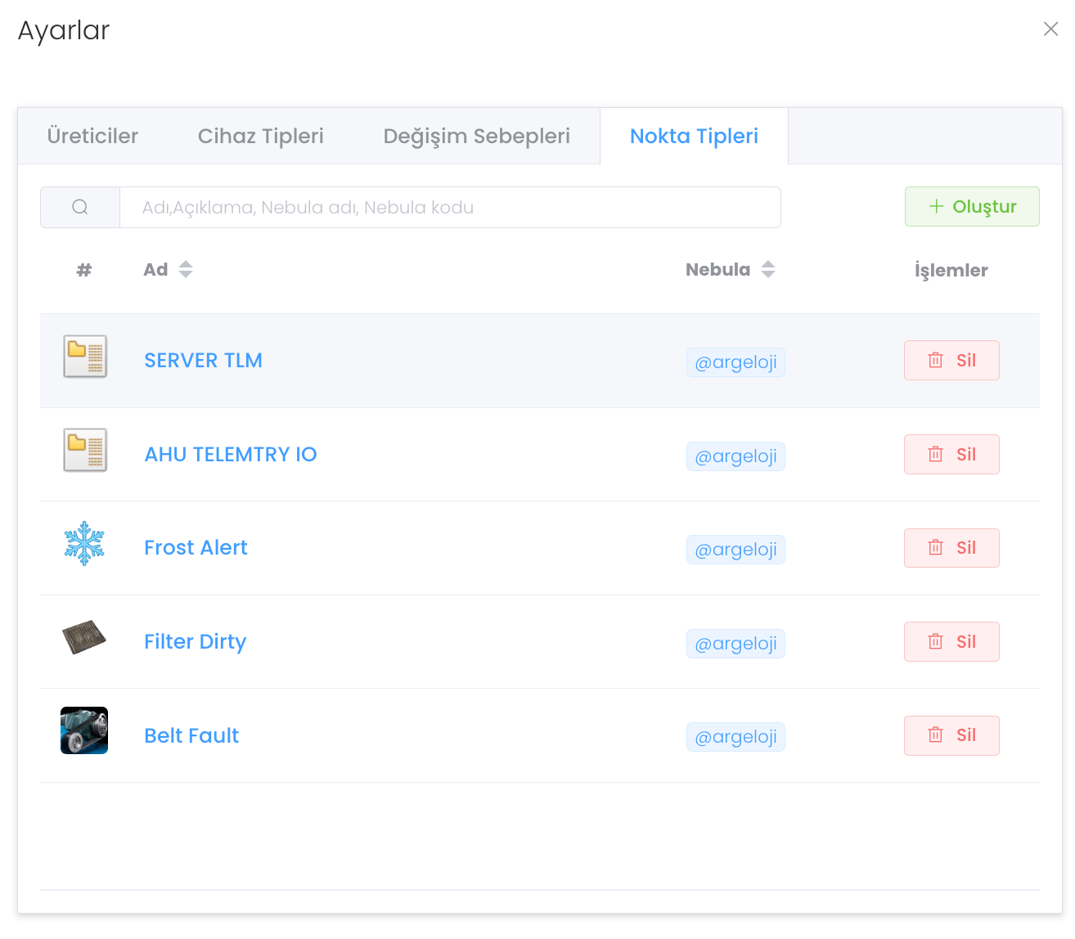Select the Nokta Tipleri tab
Screen dimensions: 1075x939
pos(694,136)
